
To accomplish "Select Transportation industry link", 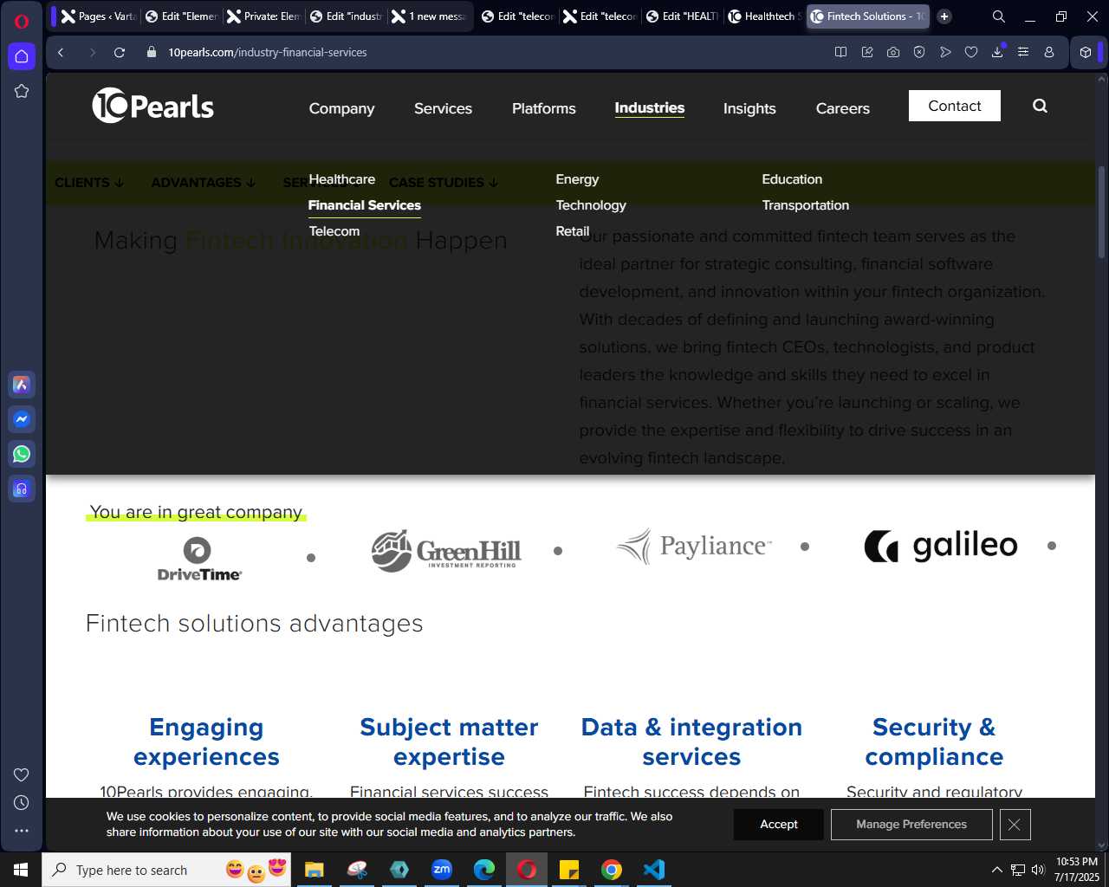I will tap(806, 205).
